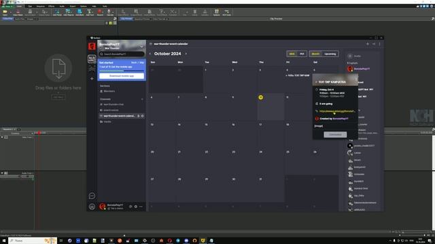The height and width of the screenshot is (244, 435).
Task: Click the plus icon in calendar channel header
Action: pyautogui.click(x=368, y=43)
